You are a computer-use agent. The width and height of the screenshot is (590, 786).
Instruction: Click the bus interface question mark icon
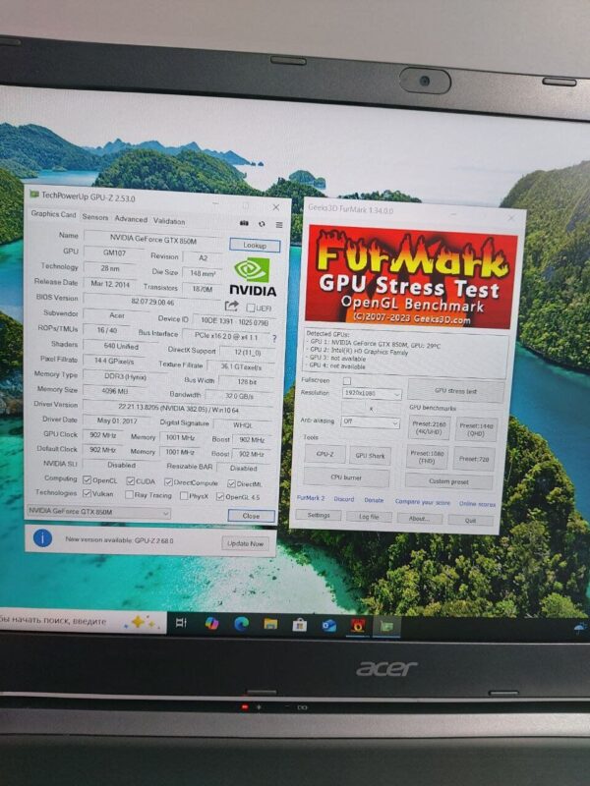[x=273, y=338]
